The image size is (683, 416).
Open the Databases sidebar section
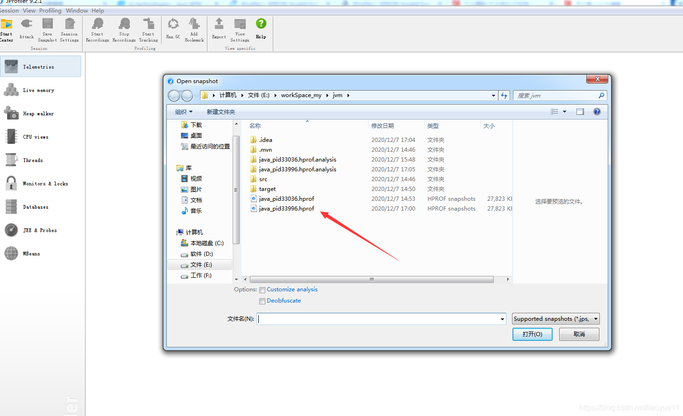41,207
